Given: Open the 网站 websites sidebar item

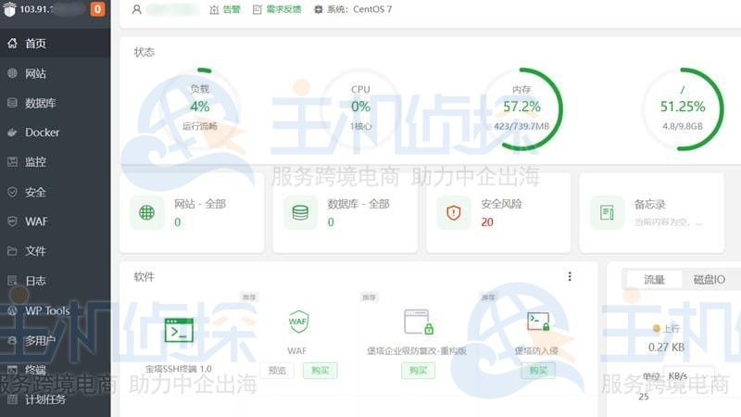Looking at the screenshot, I should 56,73.
